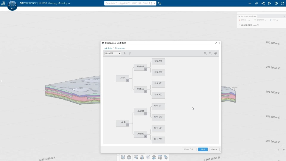Select the Unit B1 node

coord(140,112)
